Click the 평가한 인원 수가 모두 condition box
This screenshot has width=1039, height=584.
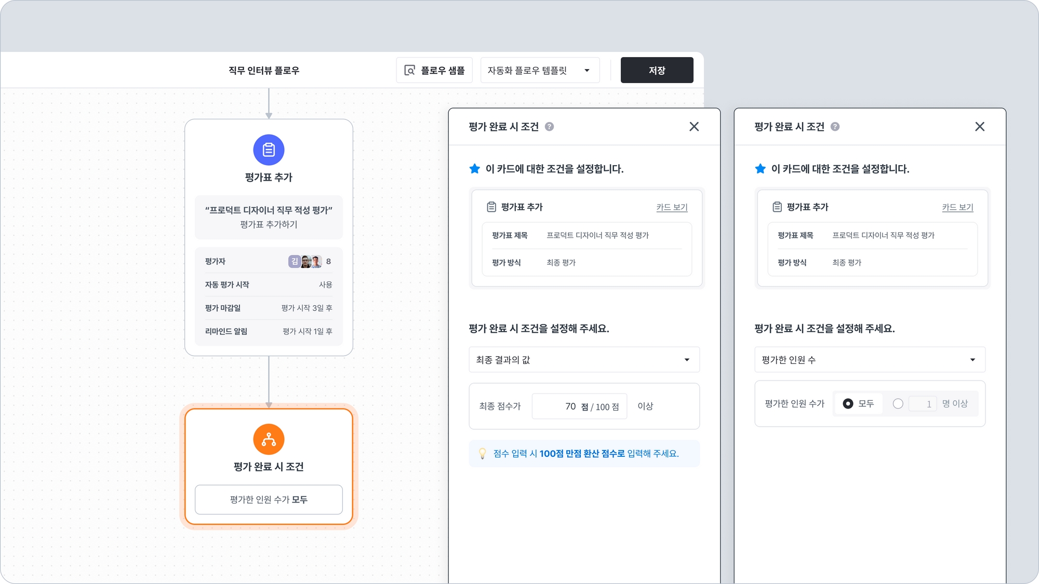(269, 499)
